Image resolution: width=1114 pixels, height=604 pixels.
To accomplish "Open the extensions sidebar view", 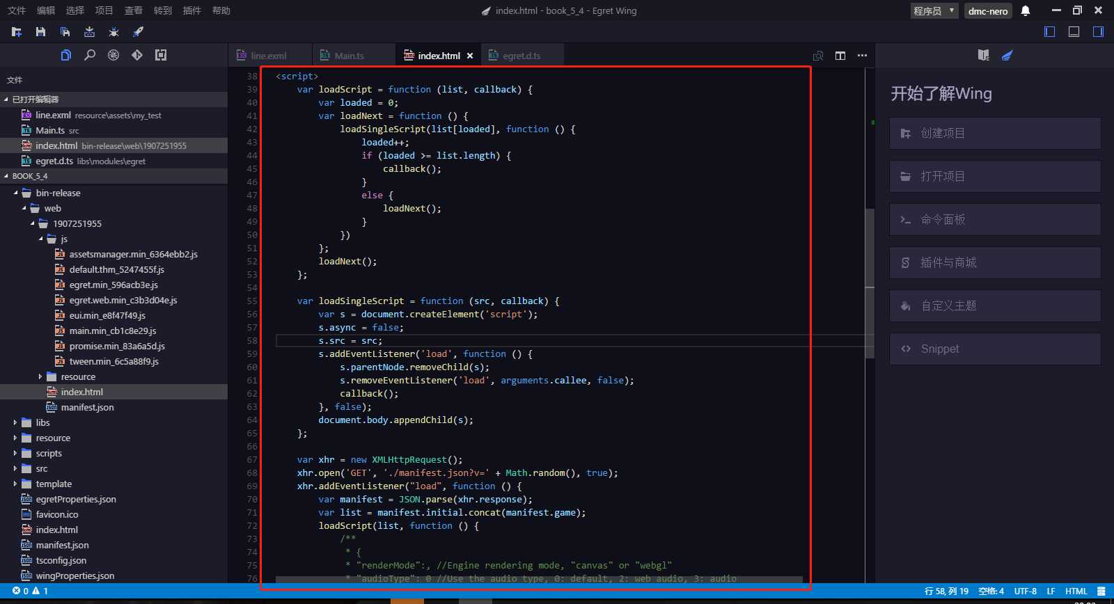I will tap(161, 55).
